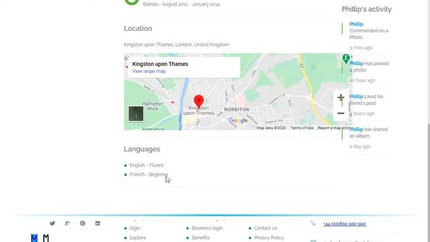
Task: Click the black M logo in footer
Action: [x=46, y=238]
